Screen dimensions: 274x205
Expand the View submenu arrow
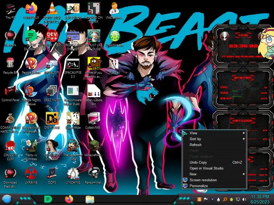pyautogui.click(x=243, y=133)
